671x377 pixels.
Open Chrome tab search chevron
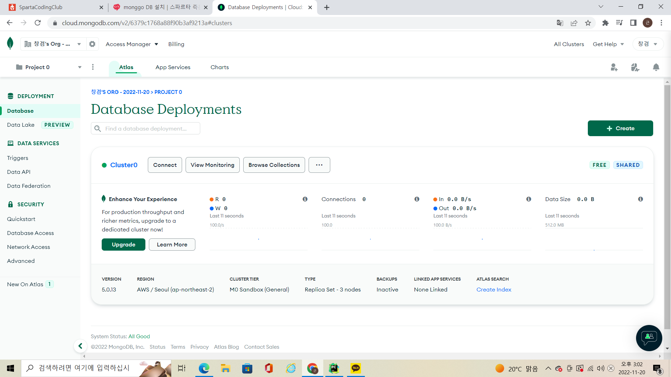point(601,7)
